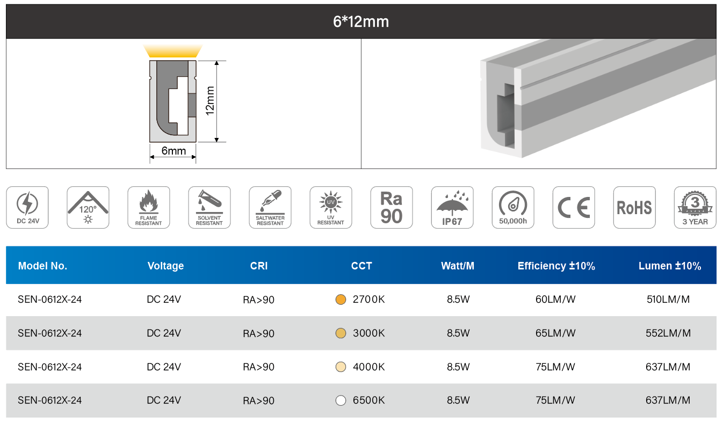Click the Watt/M column header
Screen dimensions: 723x424
coord(458,266)
